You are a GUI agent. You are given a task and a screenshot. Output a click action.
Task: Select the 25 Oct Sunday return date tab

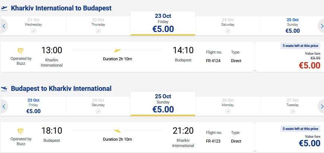(x=163, y=104)
